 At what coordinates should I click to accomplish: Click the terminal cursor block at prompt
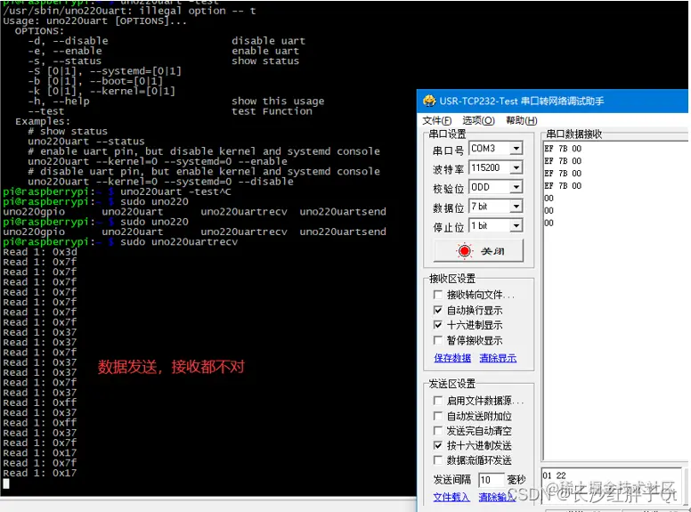[5, 484]
